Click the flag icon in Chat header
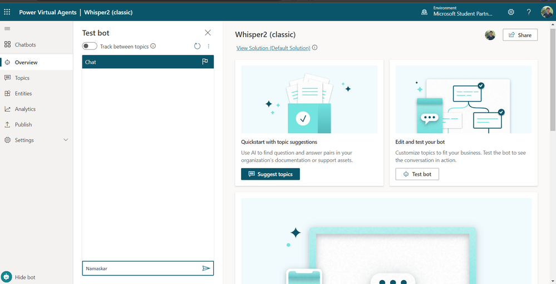Viewport: 556px width, 284px height. pyautogui.click(x=205, y=62)
